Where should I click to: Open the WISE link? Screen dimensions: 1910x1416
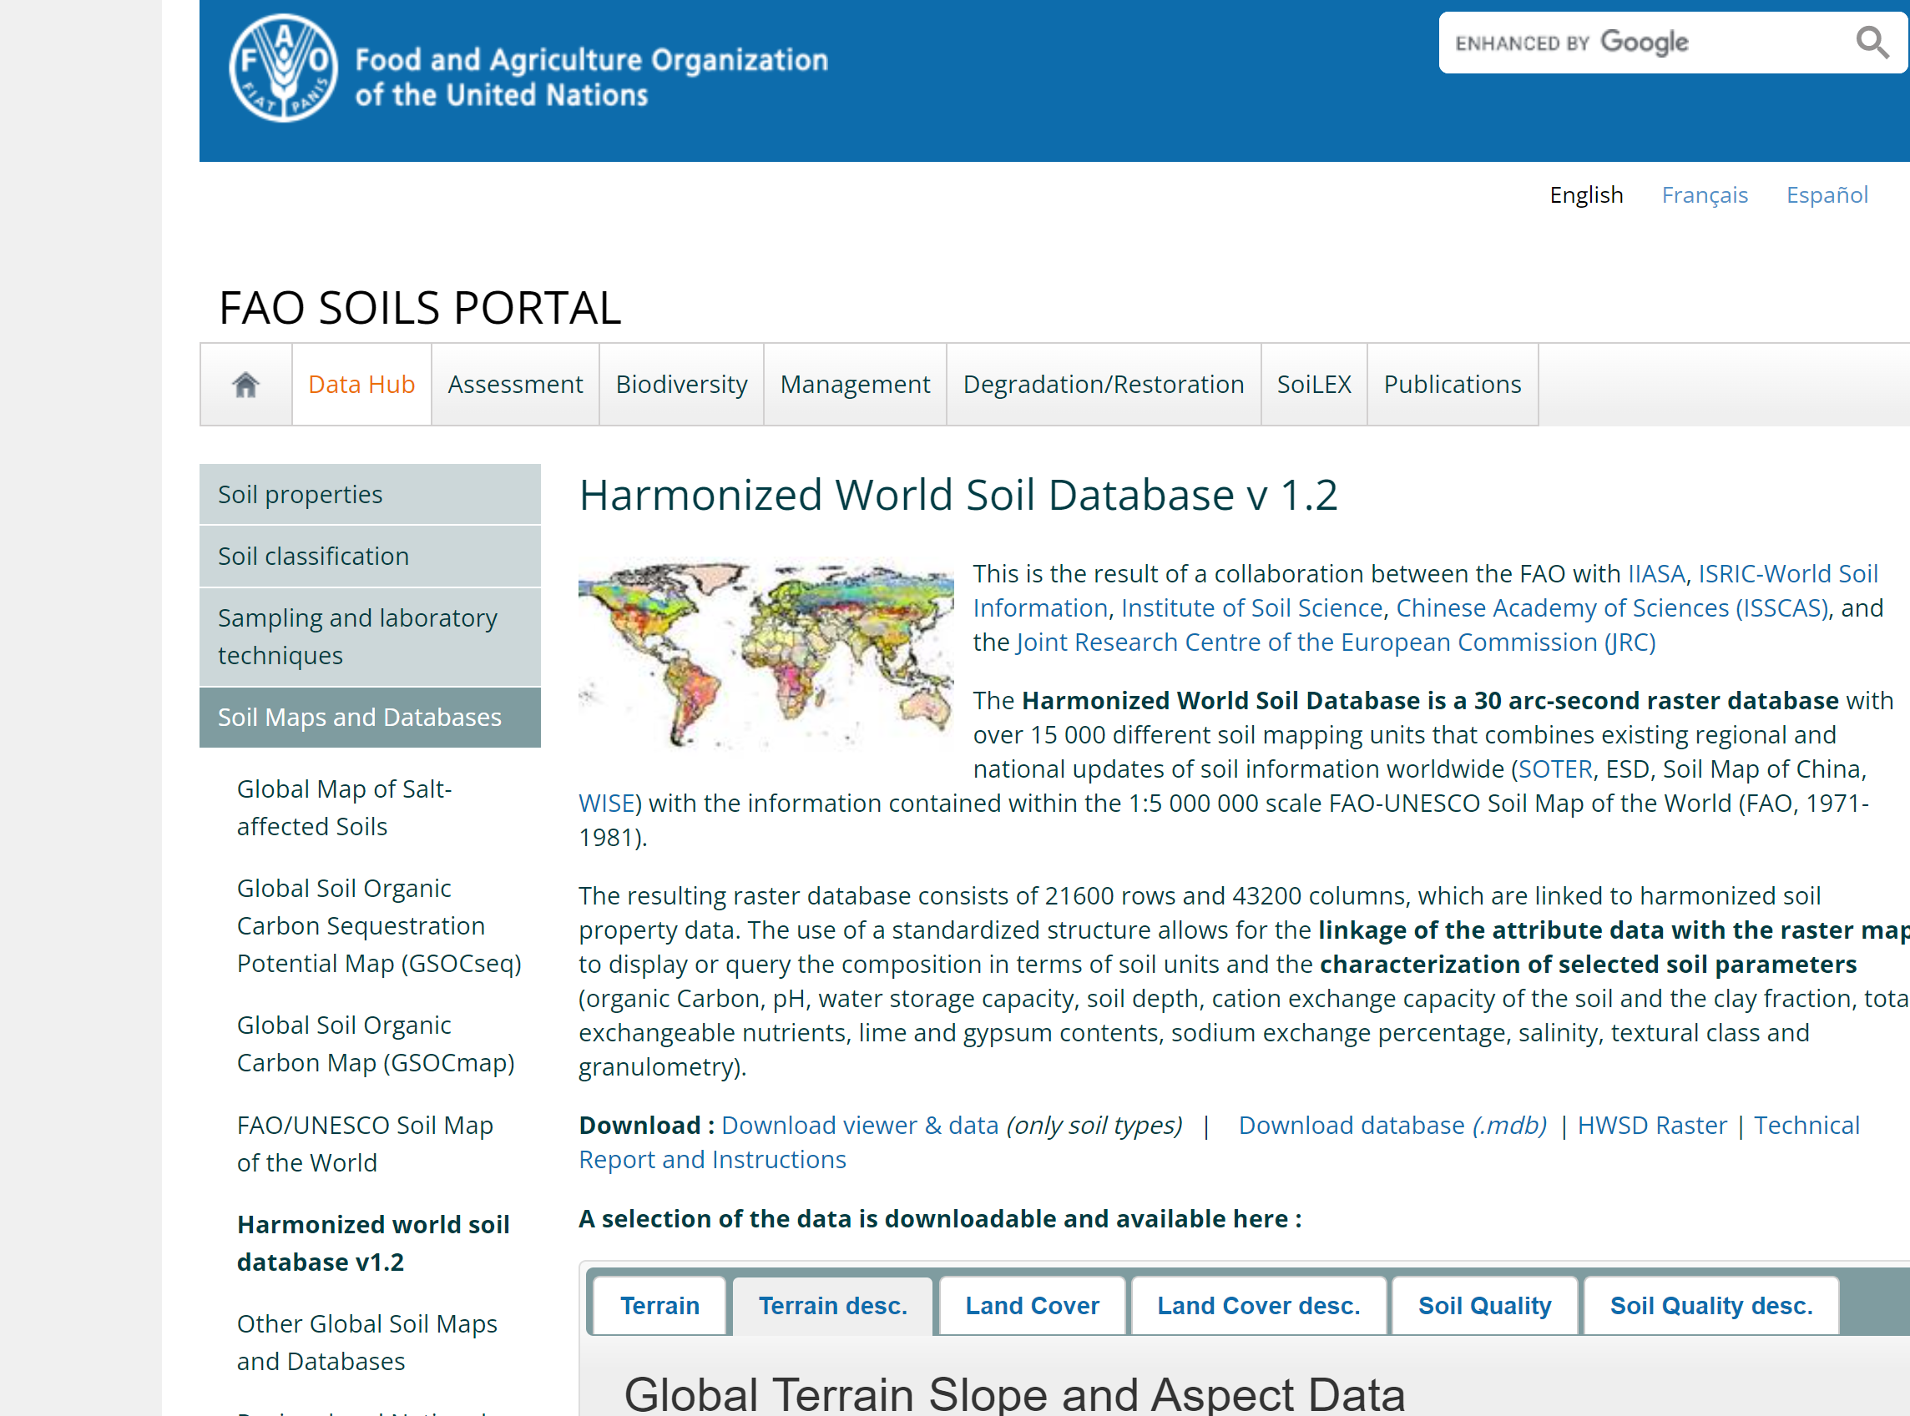pos(606,804)
